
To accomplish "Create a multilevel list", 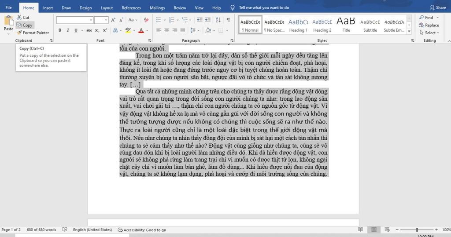I will (185, 20).
